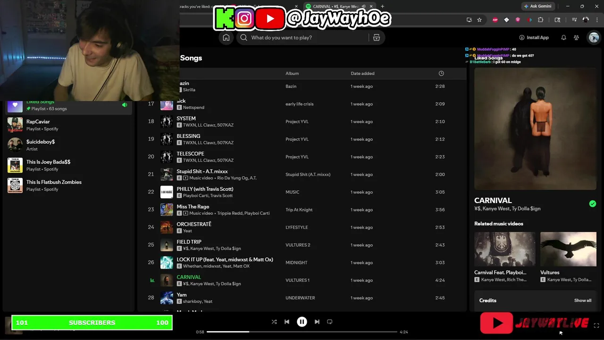The image size is (604, 340).
Task: Select the song FIELD TRIP
Action: click(x=189, y=242)
